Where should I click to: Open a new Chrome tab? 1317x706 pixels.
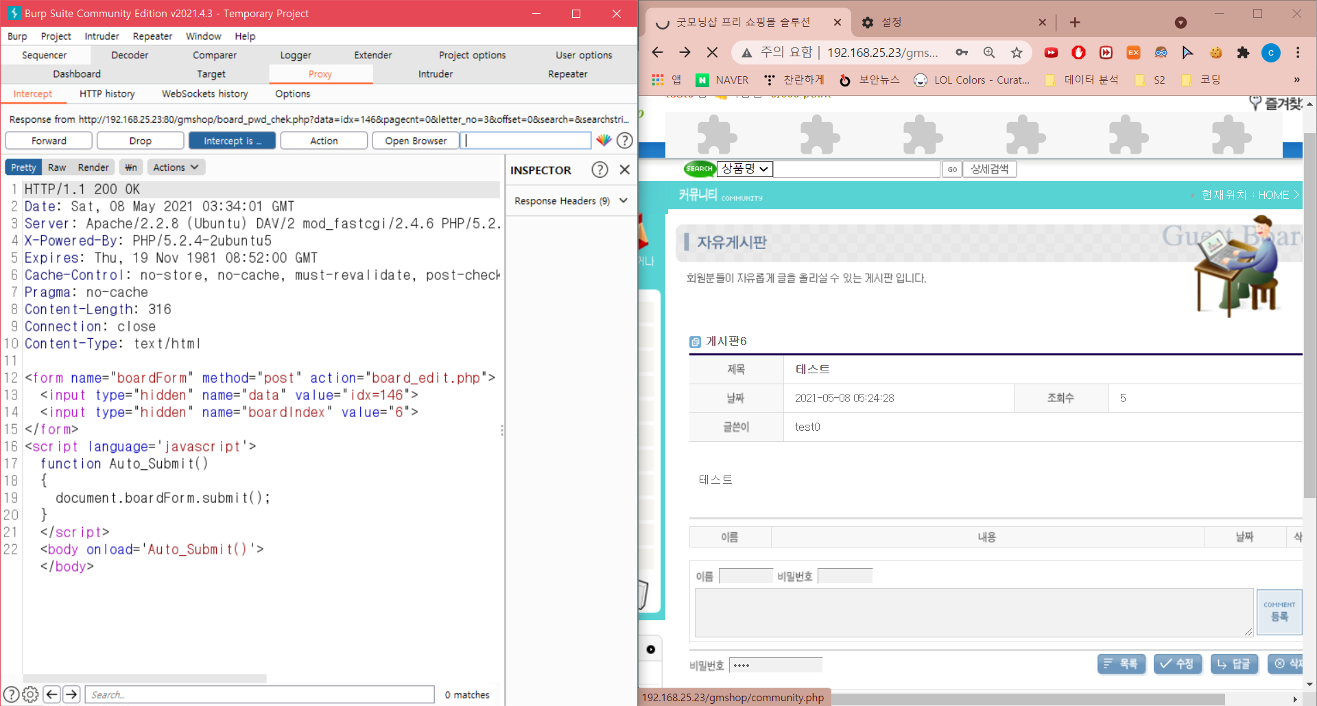pos(1075,23)
